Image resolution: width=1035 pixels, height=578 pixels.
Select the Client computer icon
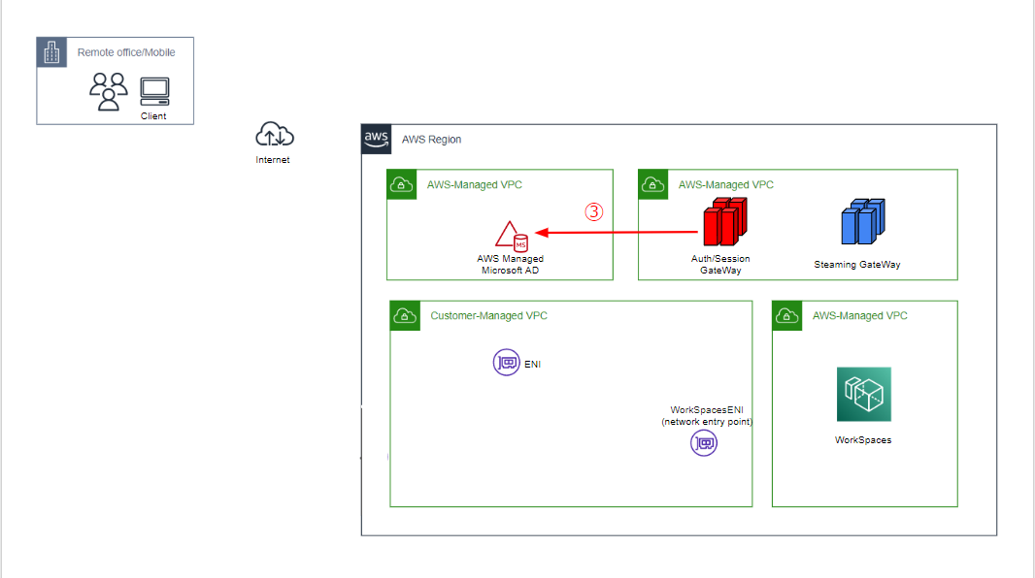[154, 91]
